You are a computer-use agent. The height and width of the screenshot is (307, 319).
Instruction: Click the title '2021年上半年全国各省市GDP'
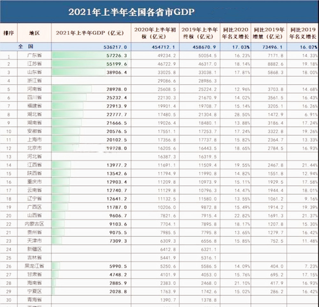(131, 12)
